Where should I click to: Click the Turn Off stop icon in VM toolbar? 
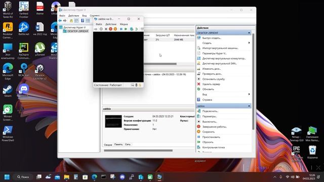[x=106, y=29]
